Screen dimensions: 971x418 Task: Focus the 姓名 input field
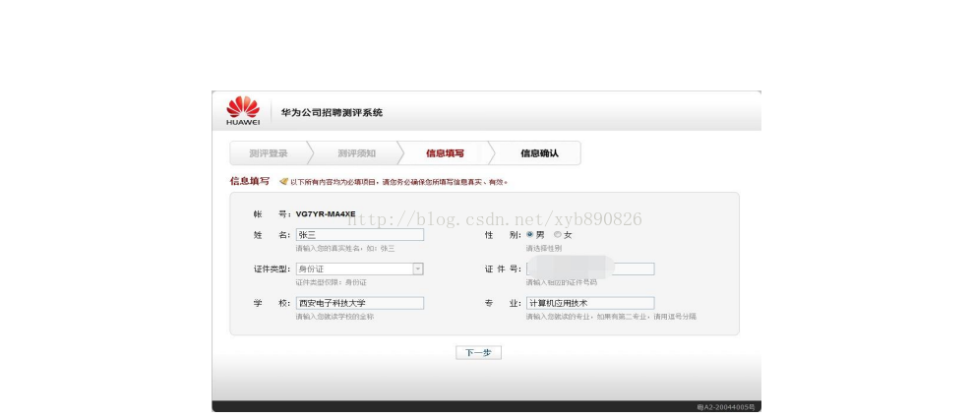(360, 235)
